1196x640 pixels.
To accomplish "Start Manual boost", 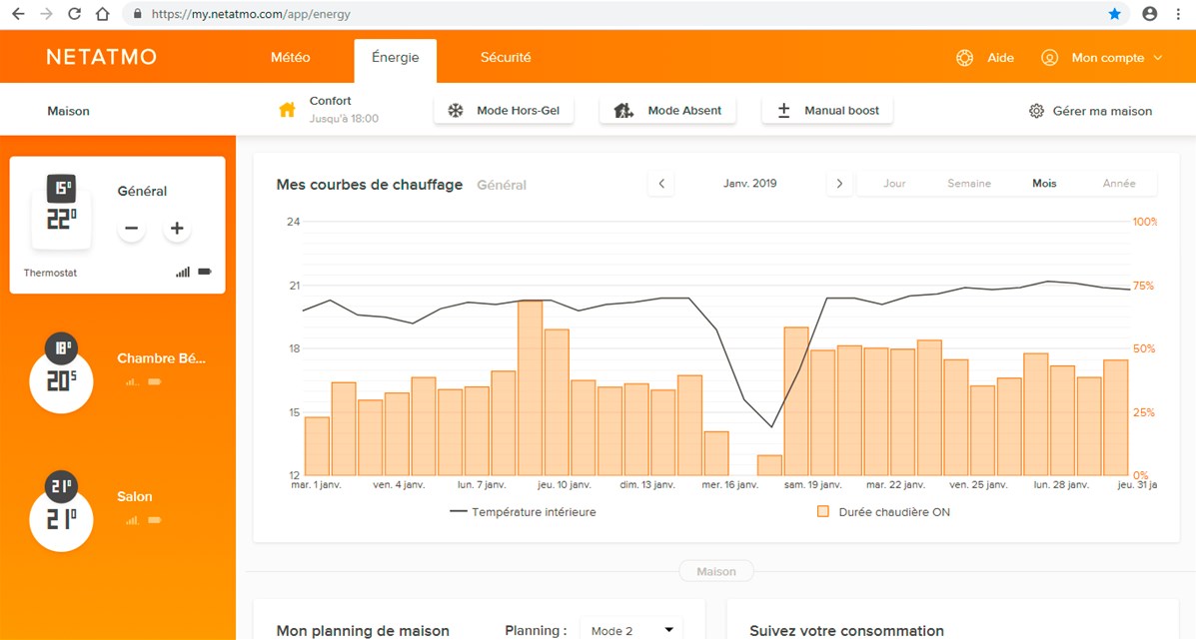I will (827, 111).
